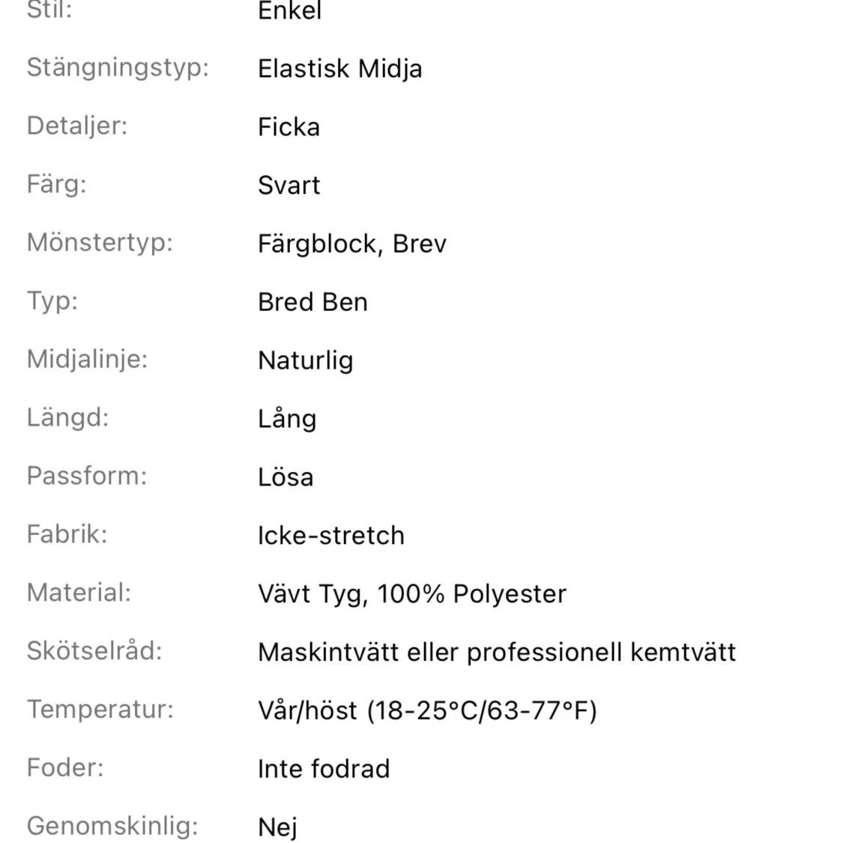Tap the 'Bred Ben' type value
This screenshot has width=843, height=843.
313,302
